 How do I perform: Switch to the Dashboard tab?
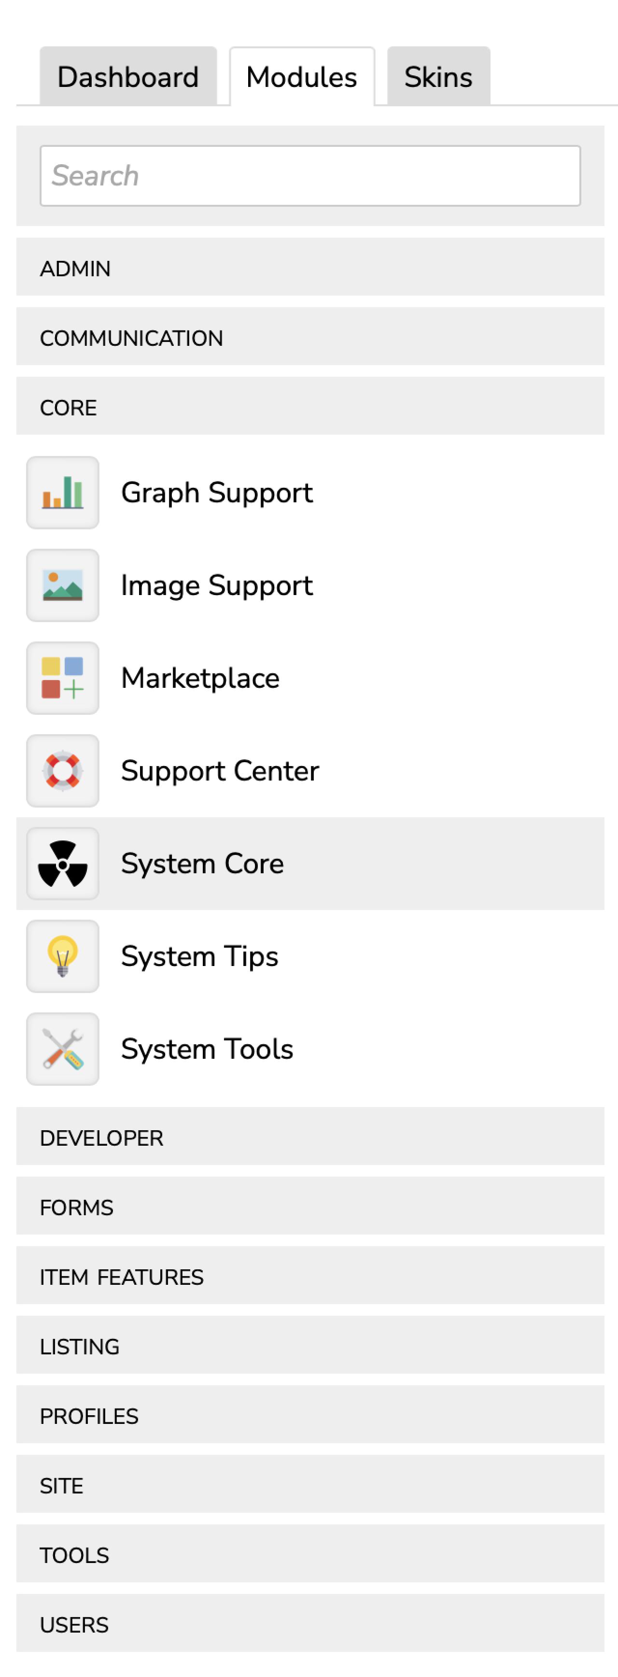coord(128,77)
